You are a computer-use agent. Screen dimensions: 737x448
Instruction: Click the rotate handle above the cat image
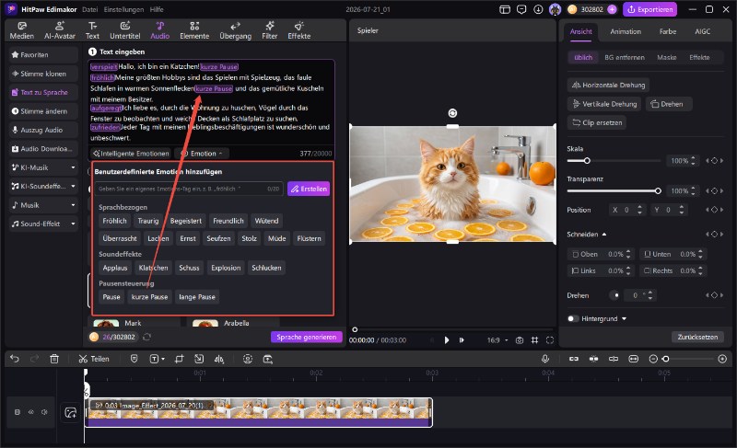pos(452,113)
